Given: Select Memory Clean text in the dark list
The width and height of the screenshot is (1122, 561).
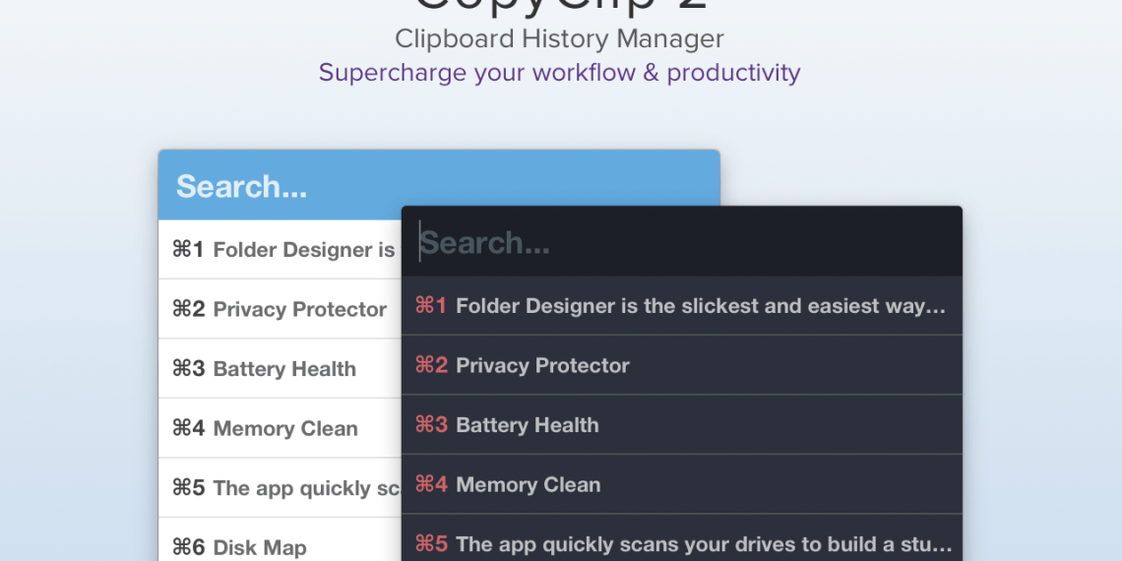Looking at the screenshot, I should pos(528,484).
